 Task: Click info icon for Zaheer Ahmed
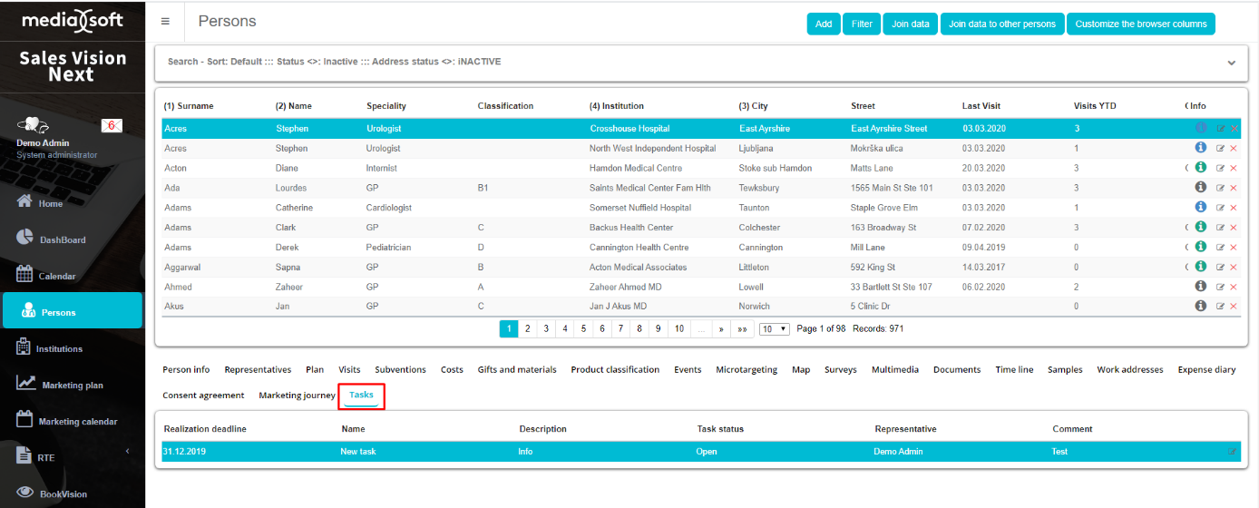tap(1200, 287)
